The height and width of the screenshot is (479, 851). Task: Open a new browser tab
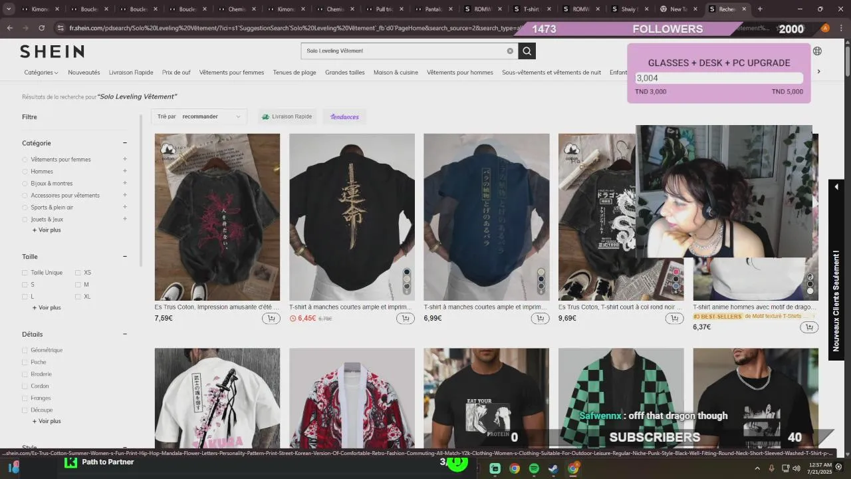(x=760, y=9)
